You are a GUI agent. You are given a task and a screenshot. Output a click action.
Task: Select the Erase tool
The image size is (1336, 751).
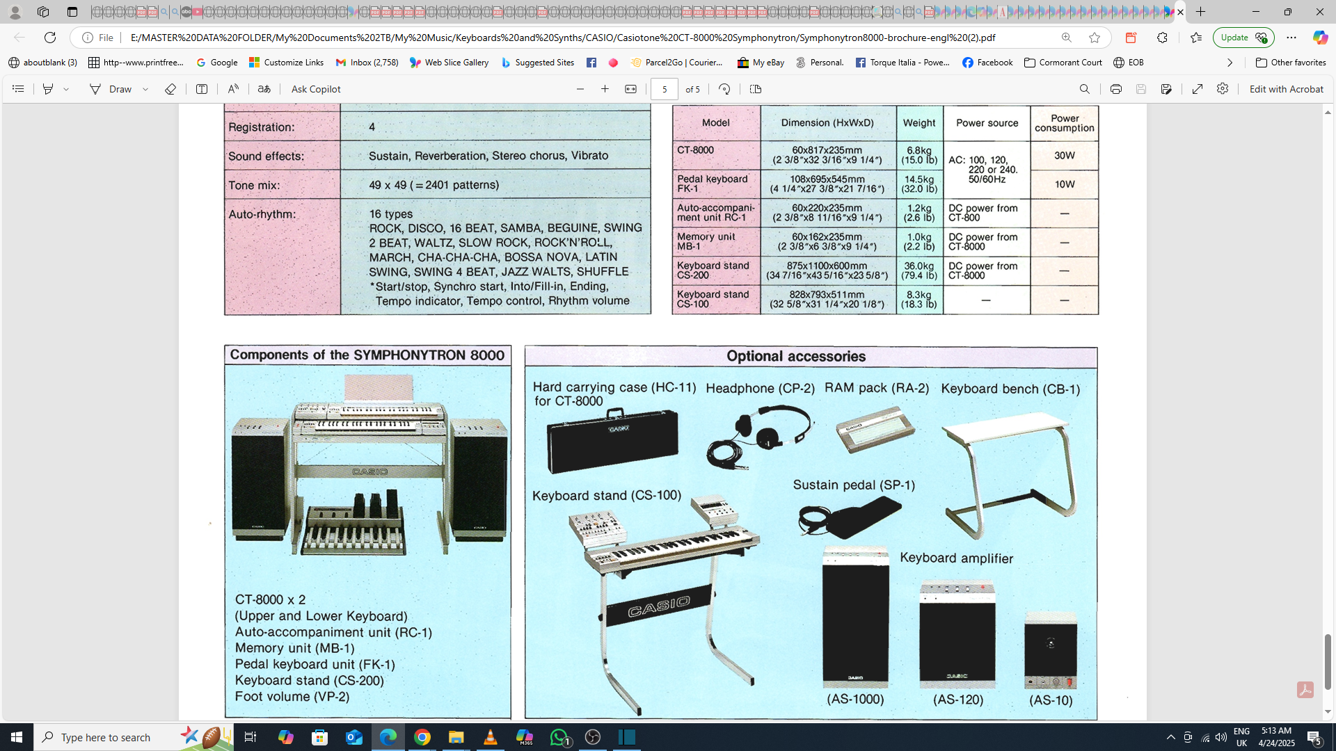[x=170, y=89]
